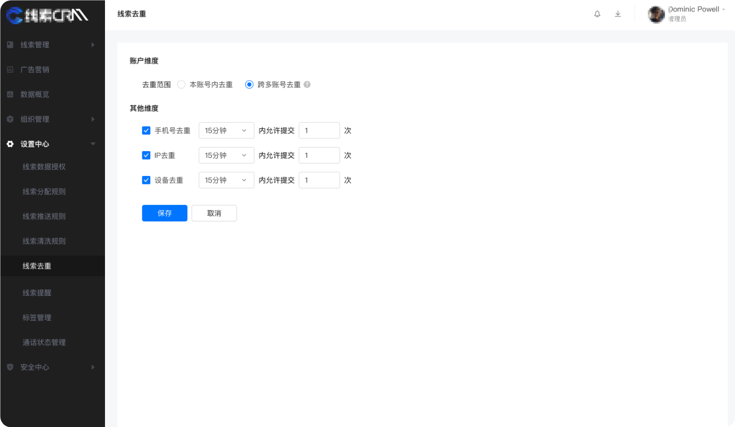Image resolution: width=735 pixels, height=427 pixels.
Task: Open the 标签管理 menu item
Action: [37, 317]
